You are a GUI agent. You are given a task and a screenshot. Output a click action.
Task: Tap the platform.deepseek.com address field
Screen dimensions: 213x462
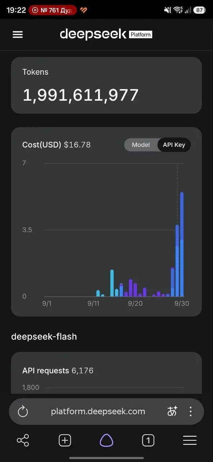[98, 411]
